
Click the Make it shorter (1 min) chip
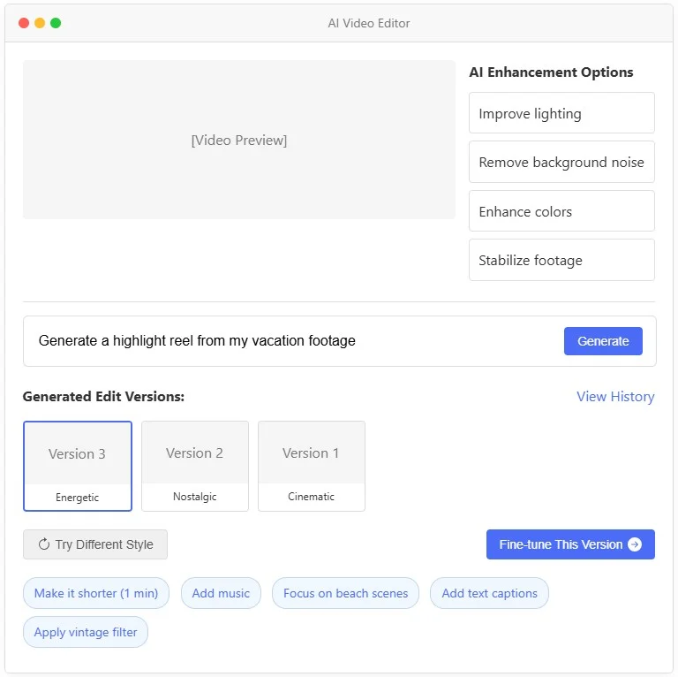96,592
